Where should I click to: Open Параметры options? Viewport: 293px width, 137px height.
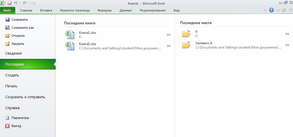point(17,118)
